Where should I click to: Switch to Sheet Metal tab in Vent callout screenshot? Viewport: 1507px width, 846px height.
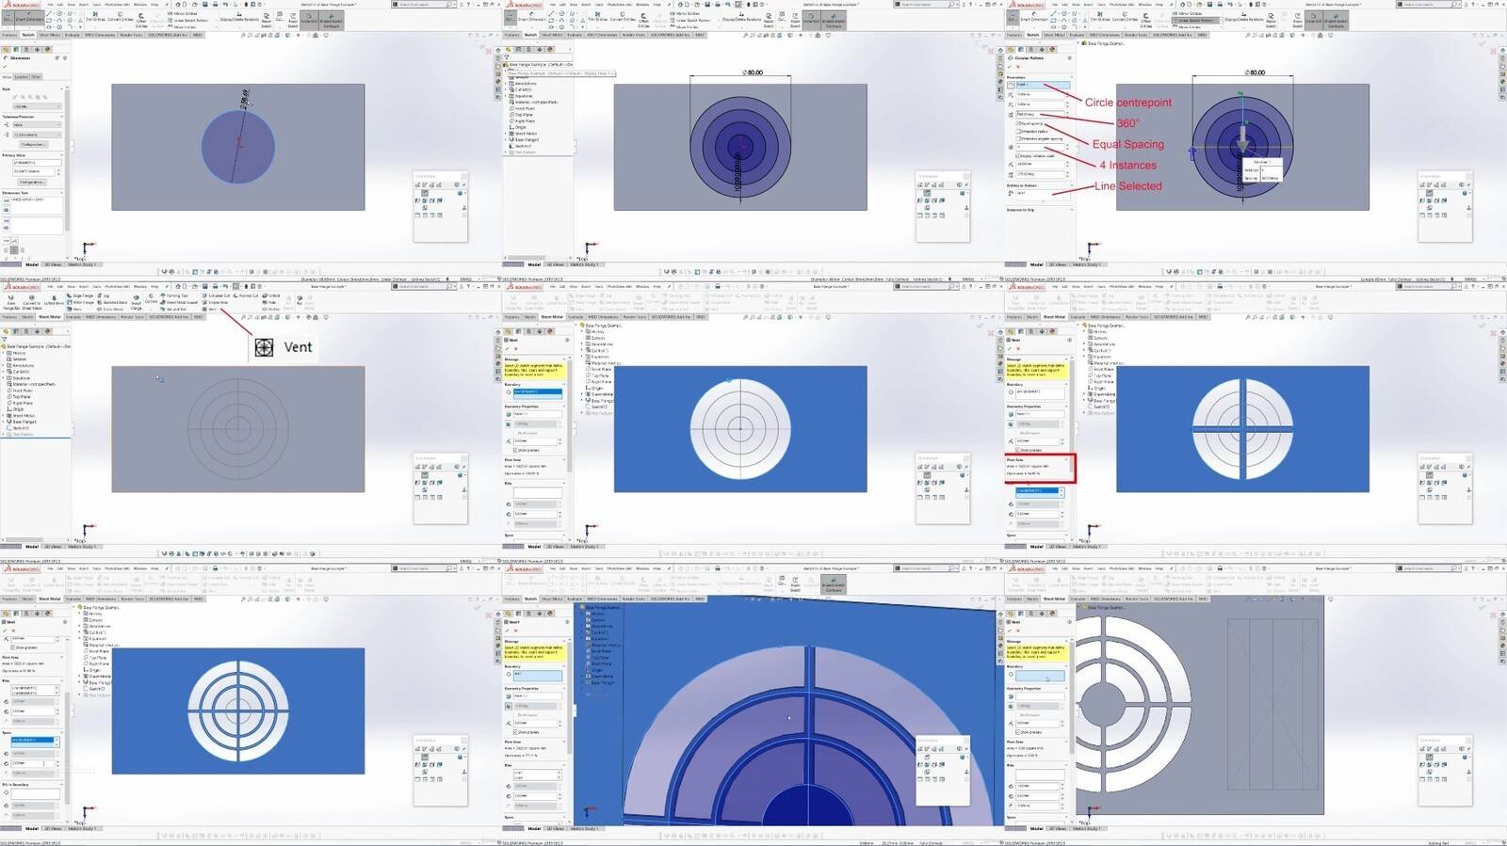50,317
